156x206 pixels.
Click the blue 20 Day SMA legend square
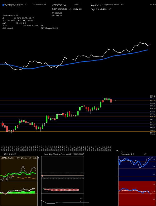pyautogui.click(x=3, y=5)
